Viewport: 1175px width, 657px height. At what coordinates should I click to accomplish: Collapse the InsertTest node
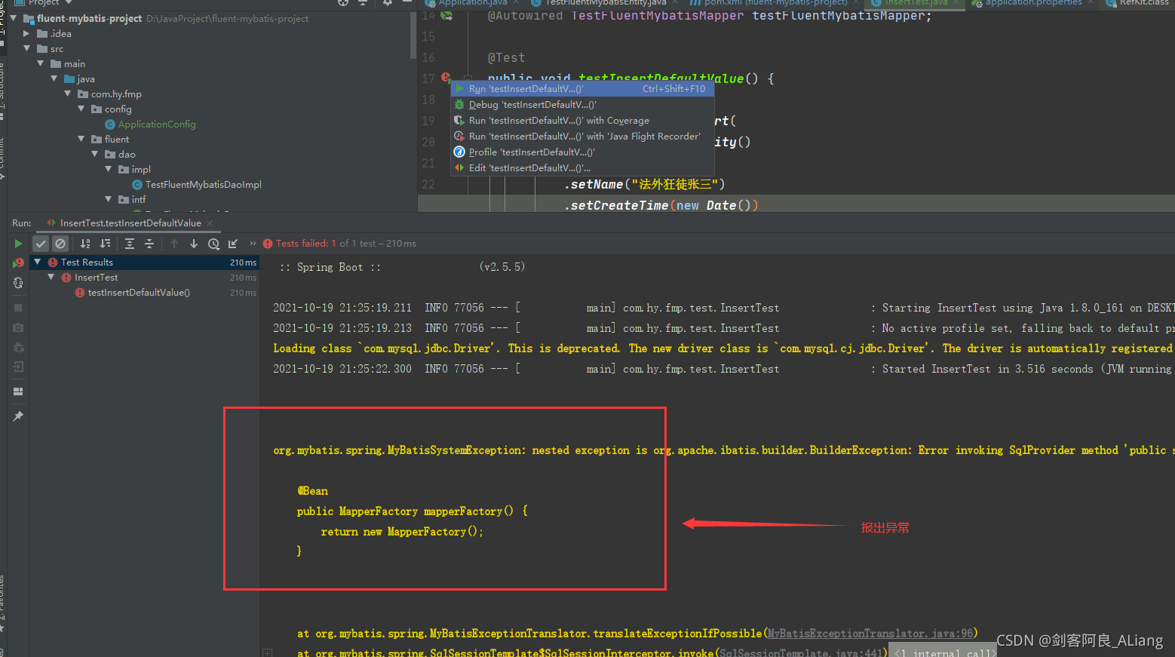pos(51,277)
